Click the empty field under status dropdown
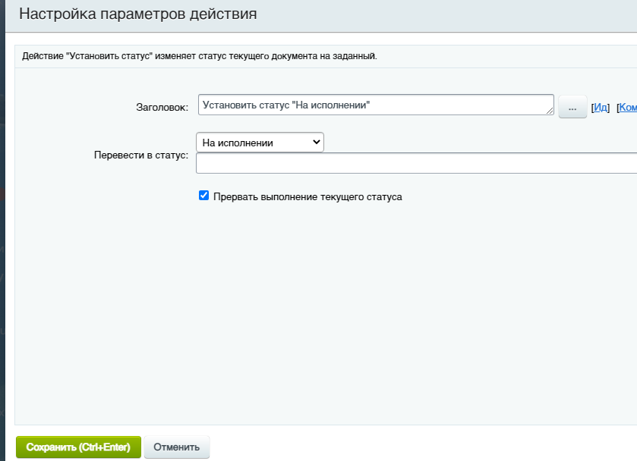The height and width of the screenshot is (461, 637). click(416, 163)
